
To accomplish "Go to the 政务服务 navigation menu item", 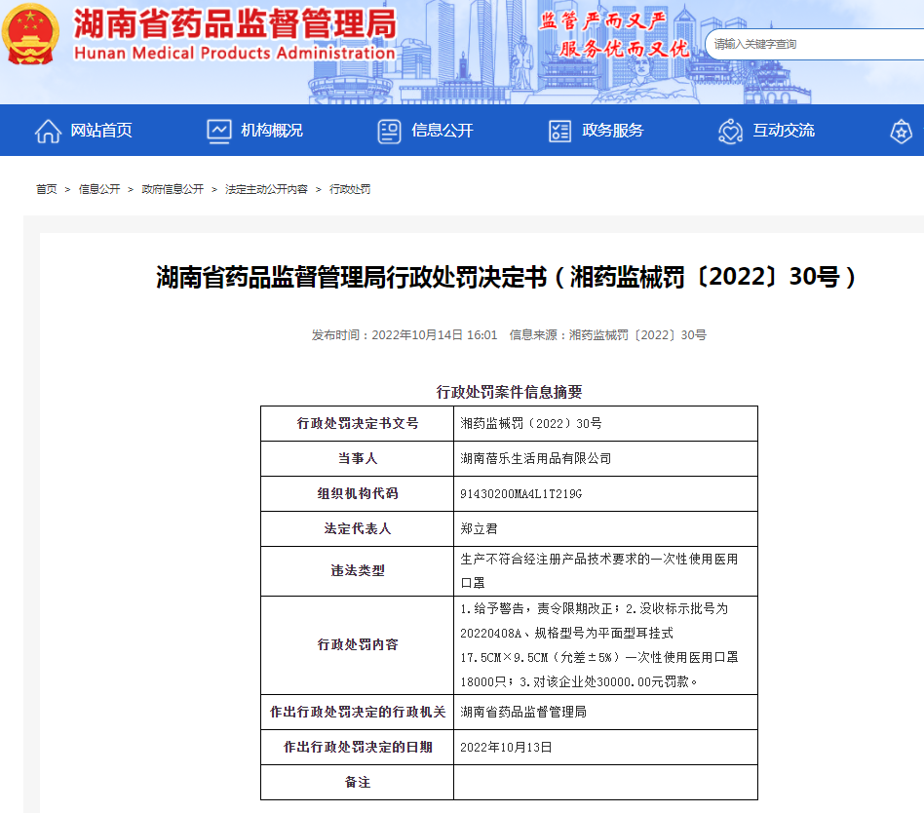I will tap(612, 131).
